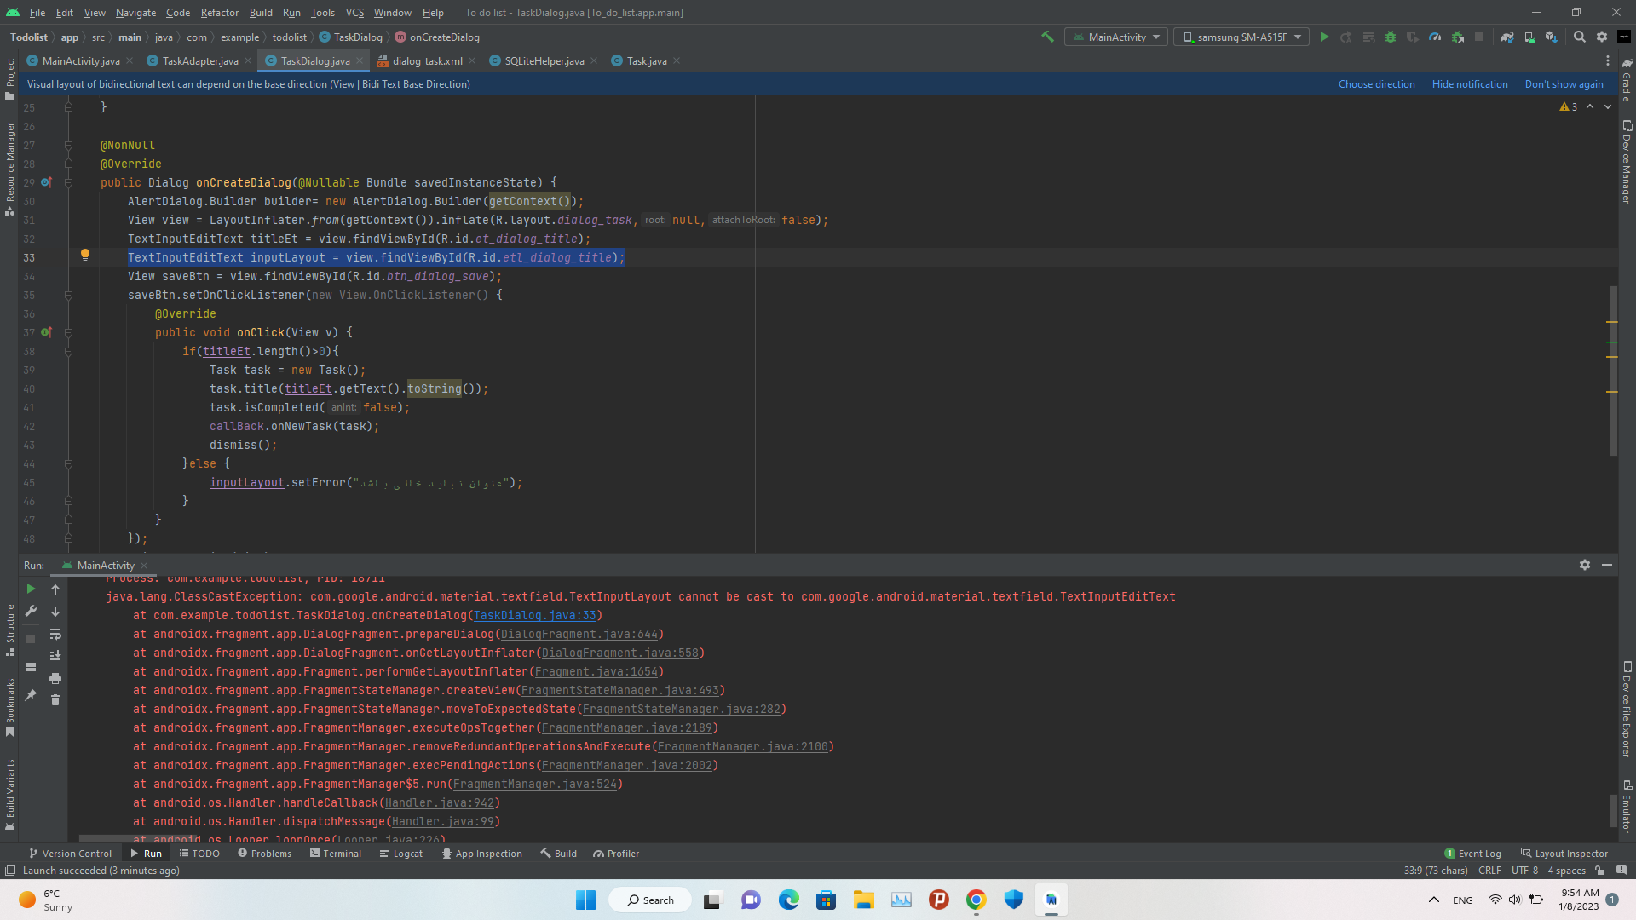Click the wrench icon in Run panel
Viewport: 1636px width, 920px height.
(31, 611)
